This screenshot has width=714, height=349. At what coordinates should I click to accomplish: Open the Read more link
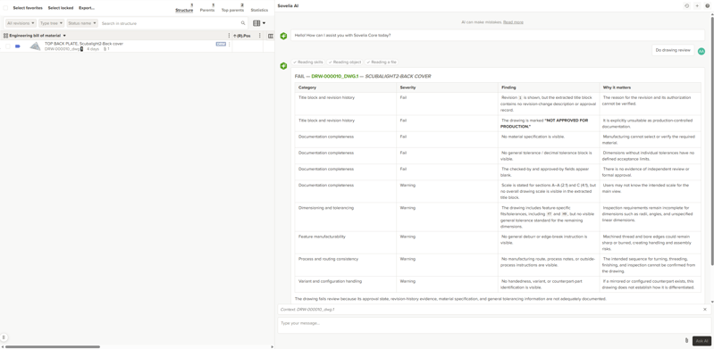point(513,21)
